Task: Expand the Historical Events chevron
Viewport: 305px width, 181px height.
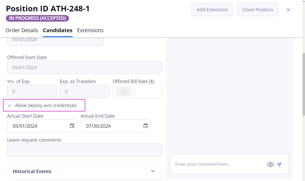Action: (x=153, y=171)
